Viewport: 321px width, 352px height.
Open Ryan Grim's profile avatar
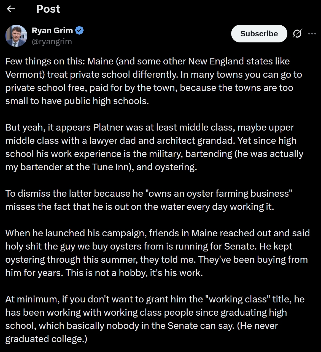click(x=16, y=36)
